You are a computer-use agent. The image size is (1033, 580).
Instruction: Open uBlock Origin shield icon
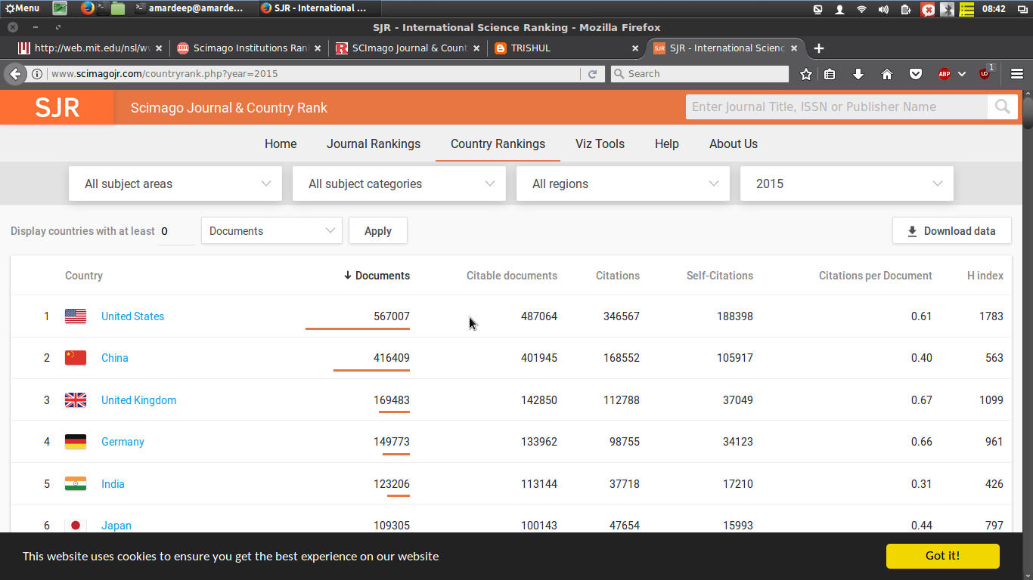coord(985,74)
